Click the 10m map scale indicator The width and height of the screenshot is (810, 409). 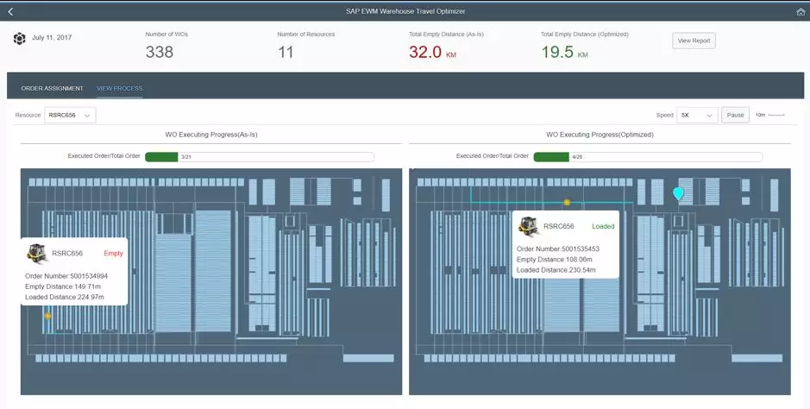tap(769, 115)
